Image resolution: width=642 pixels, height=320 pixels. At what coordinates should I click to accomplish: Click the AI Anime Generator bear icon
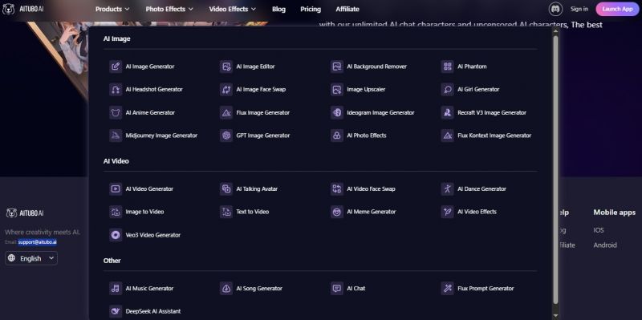click(x=116, y=112)
